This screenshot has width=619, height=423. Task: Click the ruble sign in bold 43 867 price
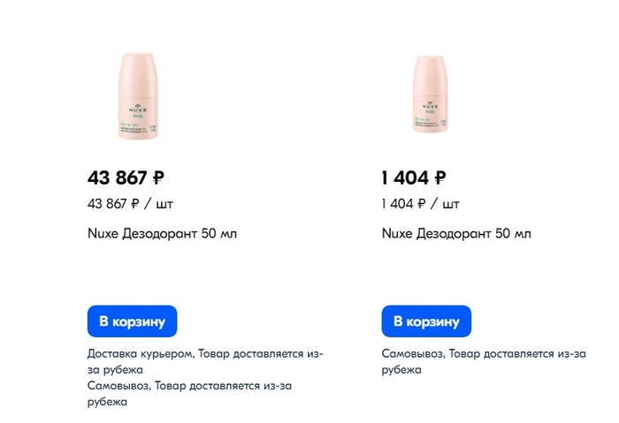pos(158,178)
